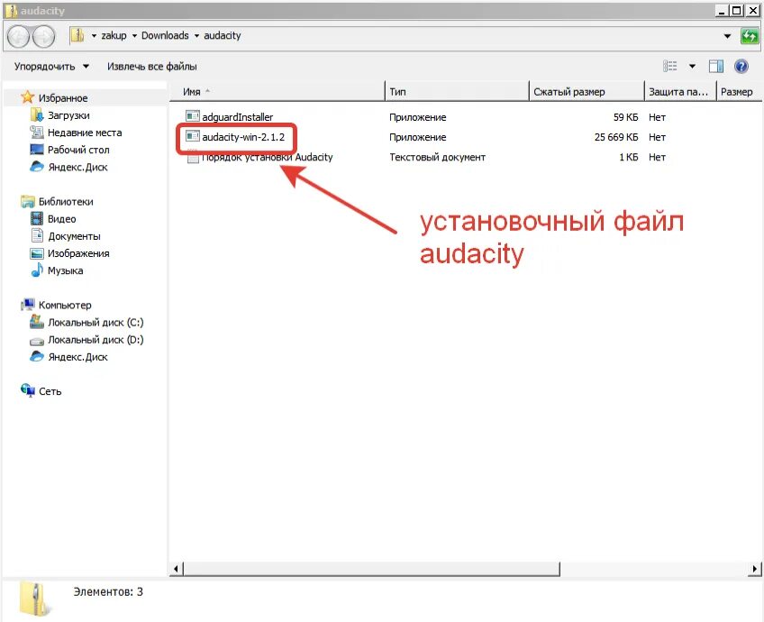This screenshot has width=764, height=622.
Task: Click the 25 669 КБ size cell
Action: click(616, 137)
